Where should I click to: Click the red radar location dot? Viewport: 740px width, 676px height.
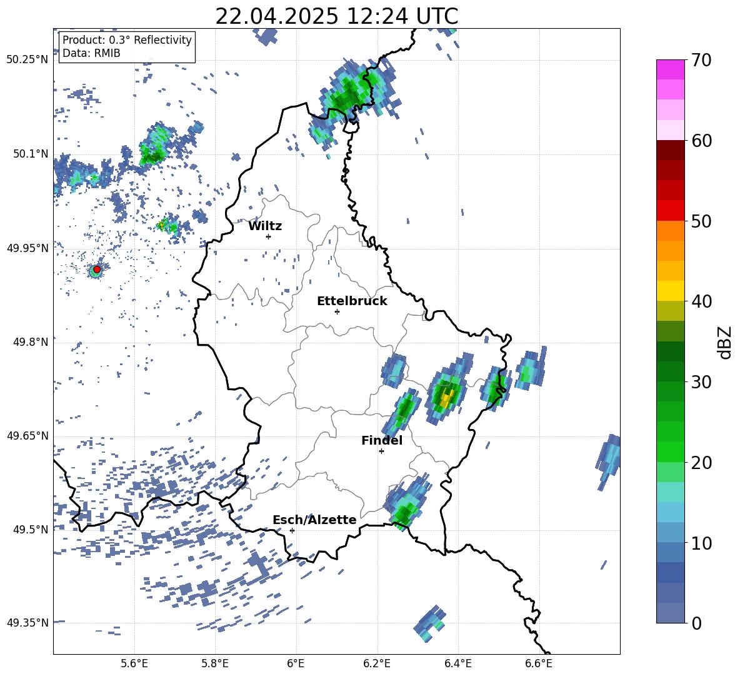click(97, 270)
